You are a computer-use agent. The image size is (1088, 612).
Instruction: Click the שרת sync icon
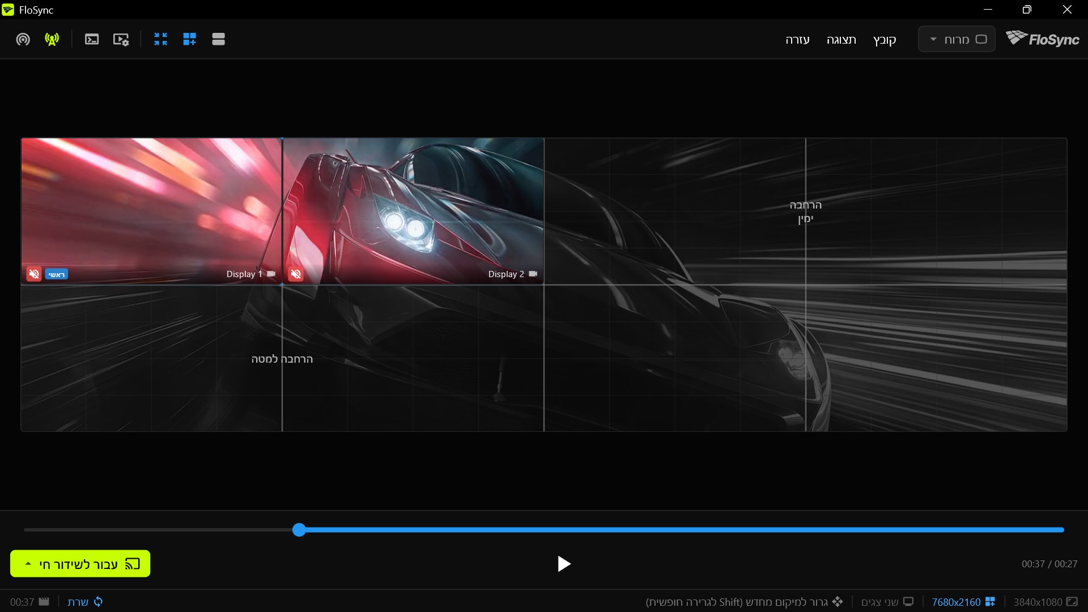pos(98,601)
